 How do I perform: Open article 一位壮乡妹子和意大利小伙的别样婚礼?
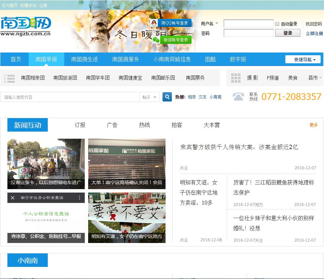click(x=274, y=223)
